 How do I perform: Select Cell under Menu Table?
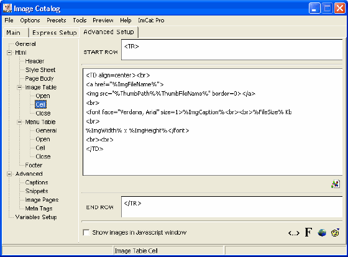click(40, 148)
